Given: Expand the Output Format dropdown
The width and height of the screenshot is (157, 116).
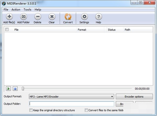Looking at the screenshot, I should (112, 97).
